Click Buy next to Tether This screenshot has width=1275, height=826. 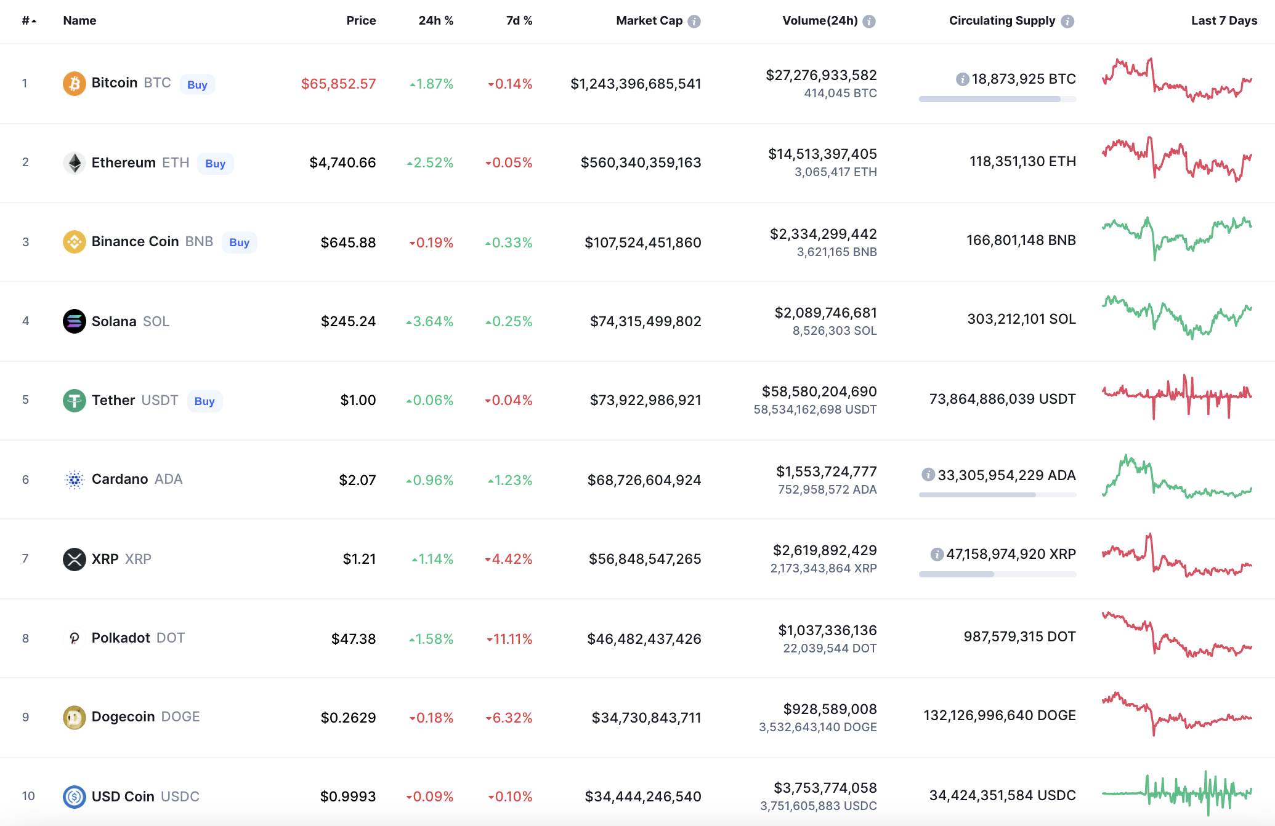click(x=204, y=401)
